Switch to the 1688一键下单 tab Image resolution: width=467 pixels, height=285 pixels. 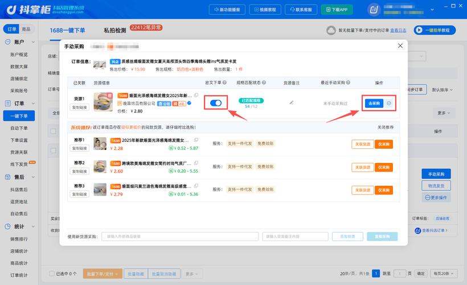click(x=67, y=30)
